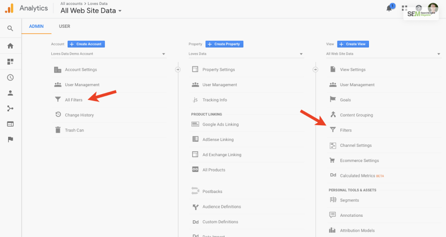Viewport: 446px width, 237px height.
Task: Click the Account Settings building icon
Action: pyautogui.click(x=58, y=70)
